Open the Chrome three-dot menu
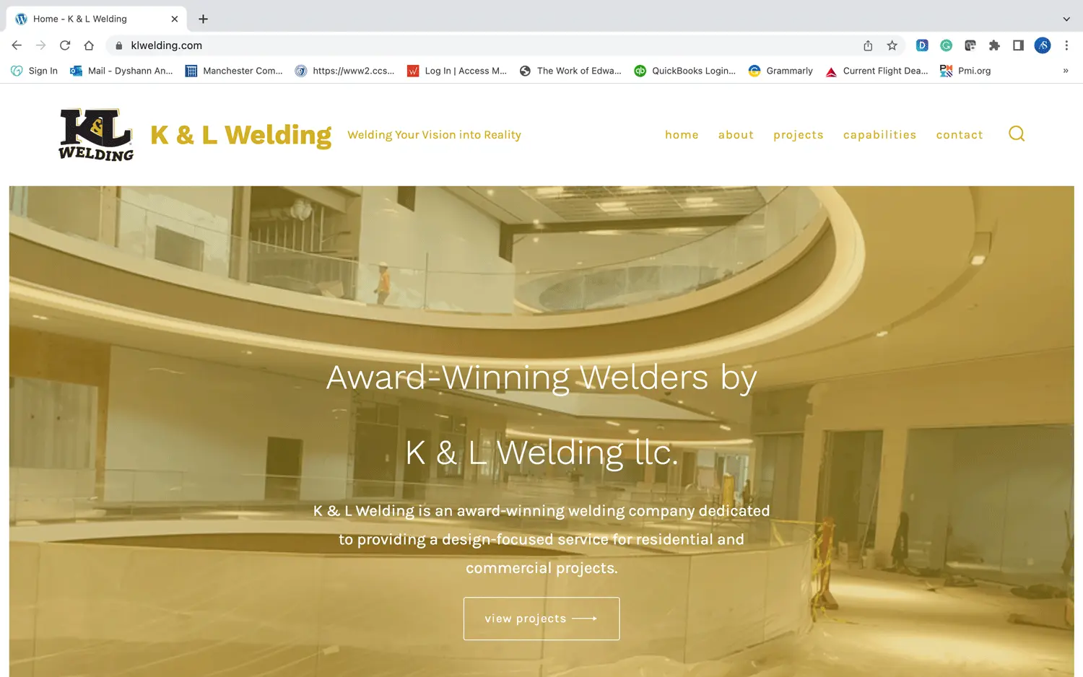The width and height of the screenshot is (1083, 677). click(x=1066, y=45)
